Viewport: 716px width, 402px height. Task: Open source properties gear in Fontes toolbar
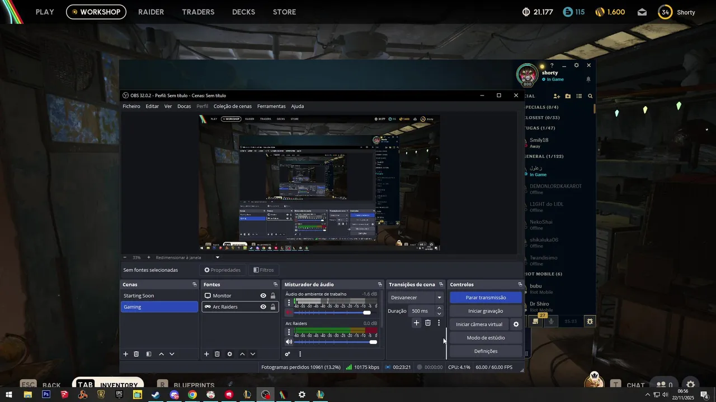pos(229,354)
